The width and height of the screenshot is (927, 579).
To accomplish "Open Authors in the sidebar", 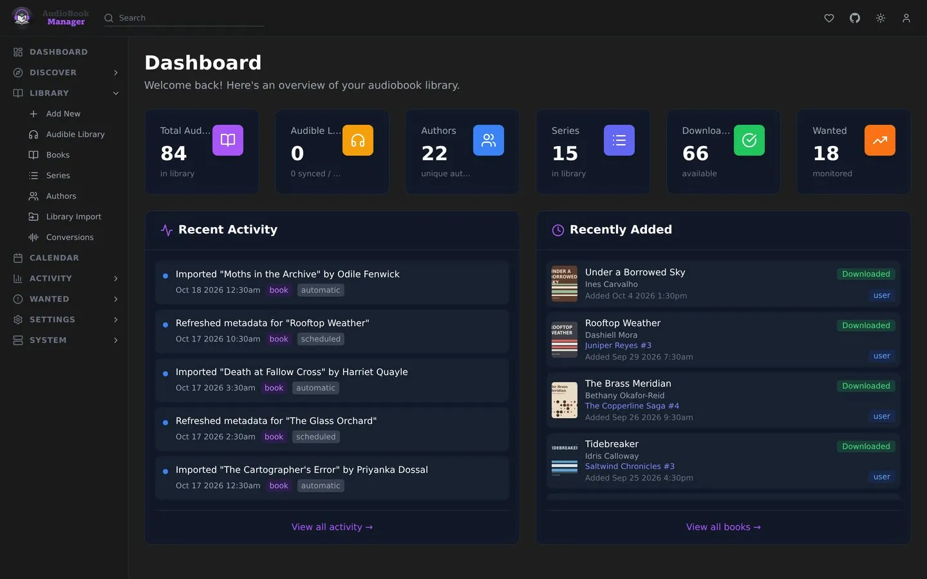I will click(61, 196).
